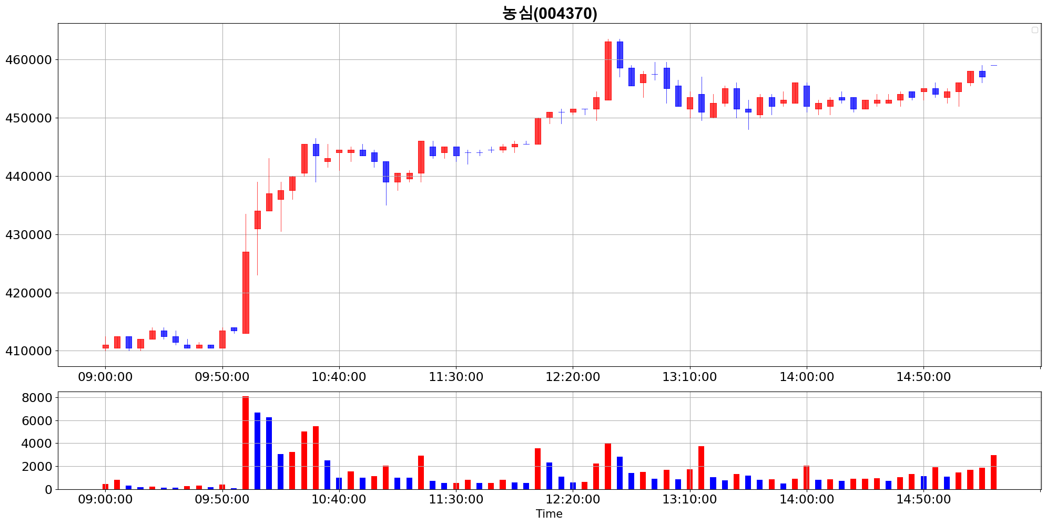Click 14:00:00 label under the candlestick chart
Image resolution: width=1046 pixels, height=525 pixels.
tap(807, 377)
